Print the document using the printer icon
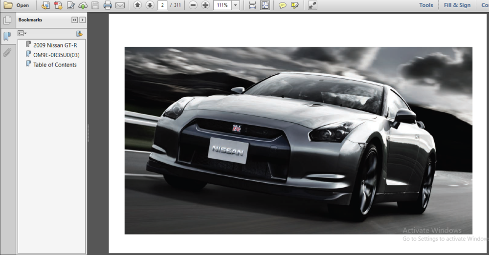The width and height of the screenshot is (489, 255). point(108,5)
